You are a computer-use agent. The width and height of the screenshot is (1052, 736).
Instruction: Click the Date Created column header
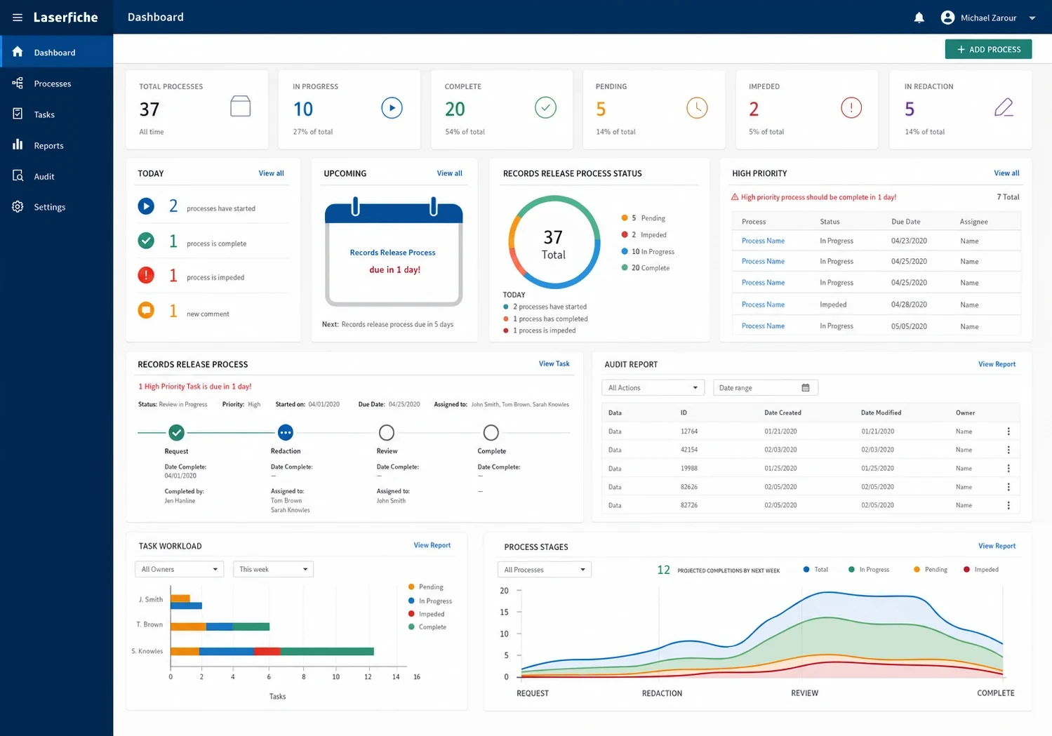click(x=783, y=413)
